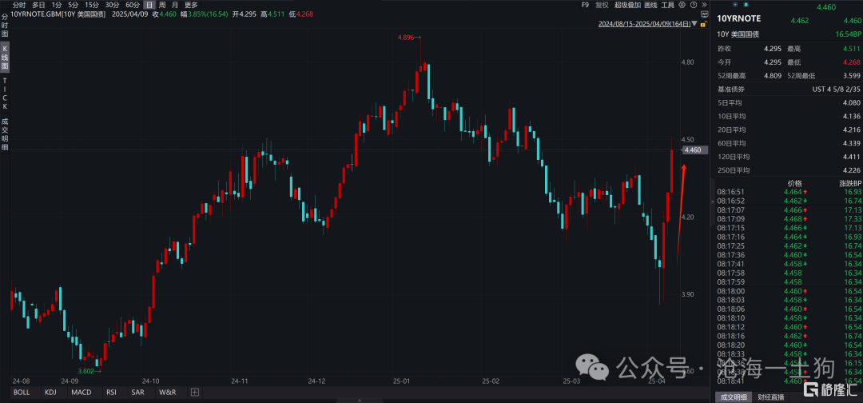Click the 52周最低 value 3.599
The image size is (863, 403).
pyautogui.click(x=852, y=75)
